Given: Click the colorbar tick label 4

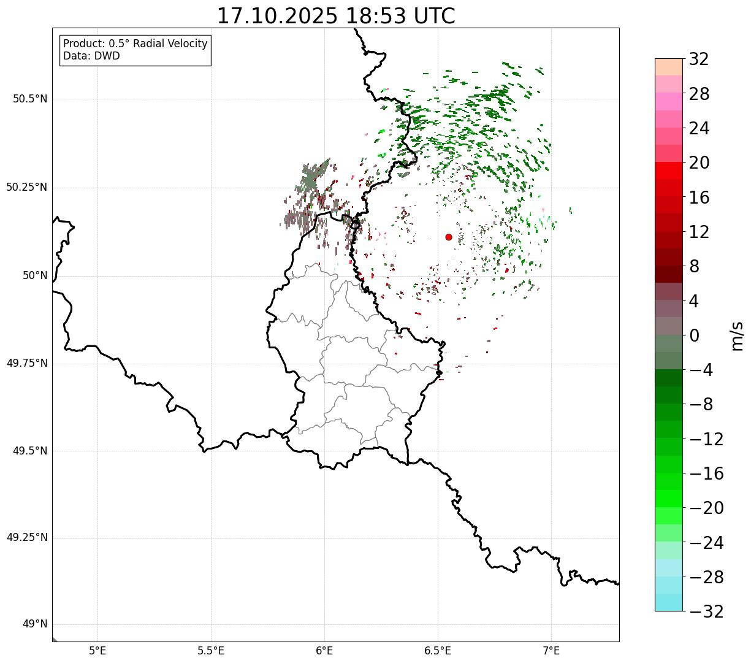Looking at the screenshot, I should pyautogui.click(x=694, y=301).
